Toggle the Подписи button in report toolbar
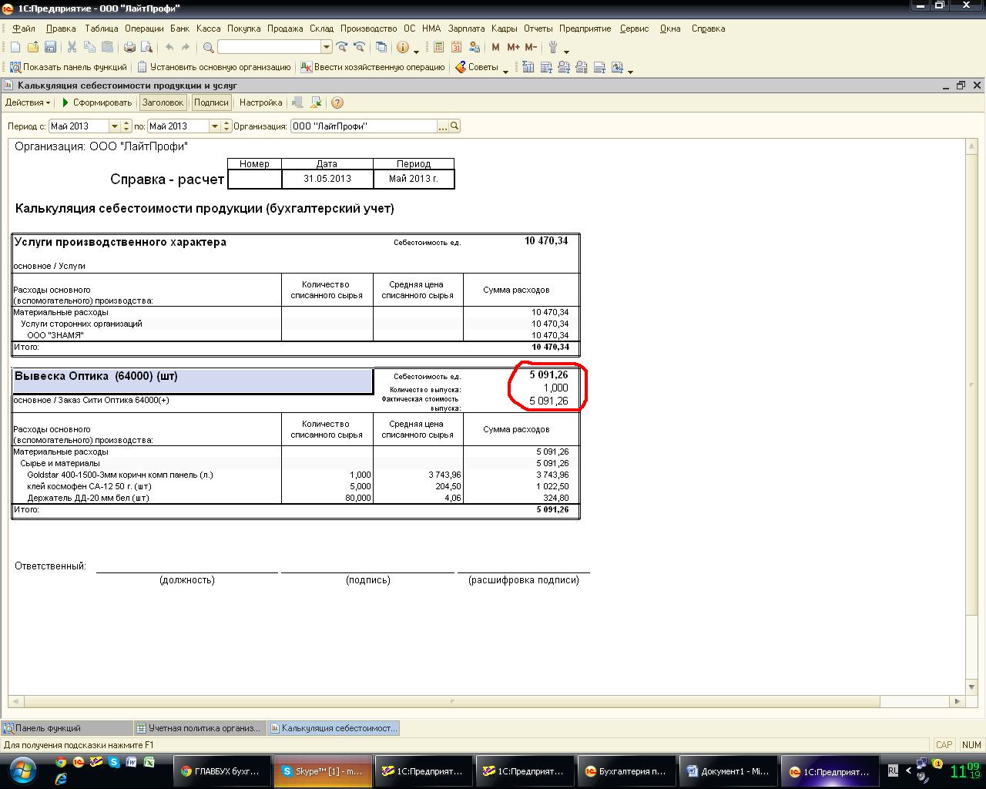The width and height of the screenshot is (986, 789). click(x=211, y=102)
